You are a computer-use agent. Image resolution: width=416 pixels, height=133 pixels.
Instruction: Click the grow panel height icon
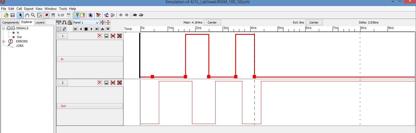pos(103,22)
